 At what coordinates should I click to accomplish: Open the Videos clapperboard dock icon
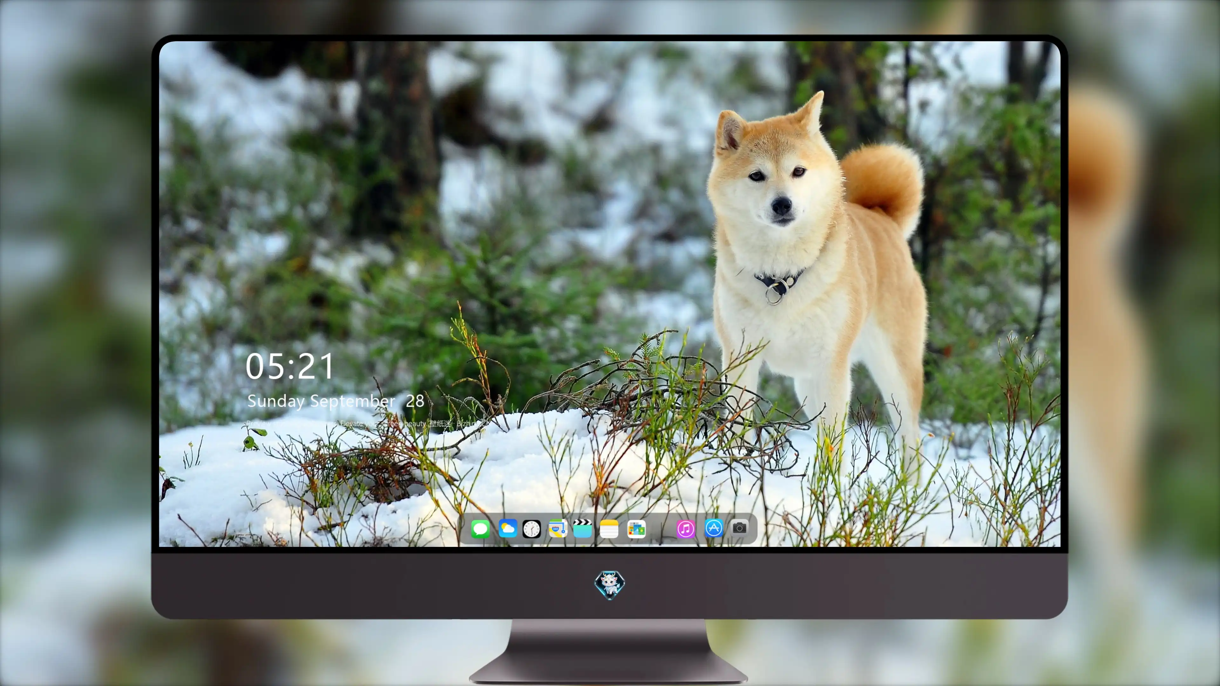582,528
